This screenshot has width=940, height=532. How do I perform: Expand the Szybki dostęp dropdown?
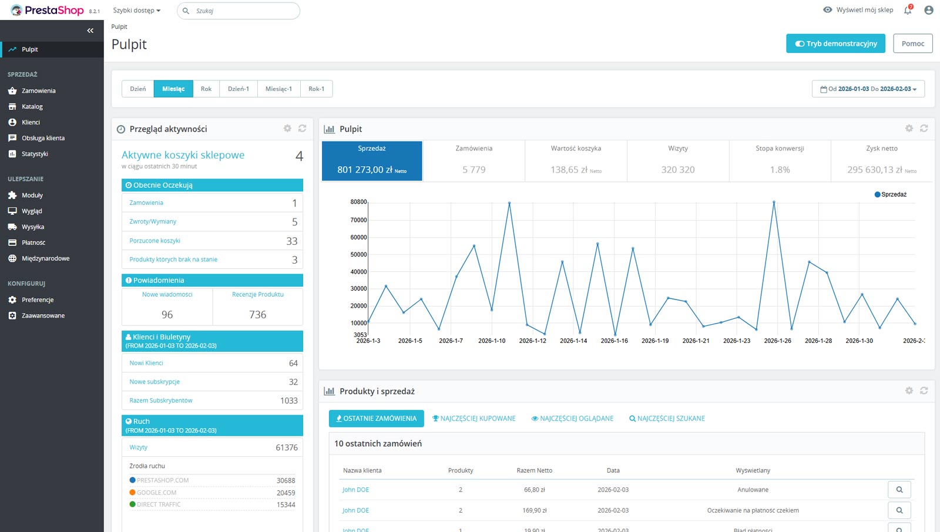tap(137, 11)
